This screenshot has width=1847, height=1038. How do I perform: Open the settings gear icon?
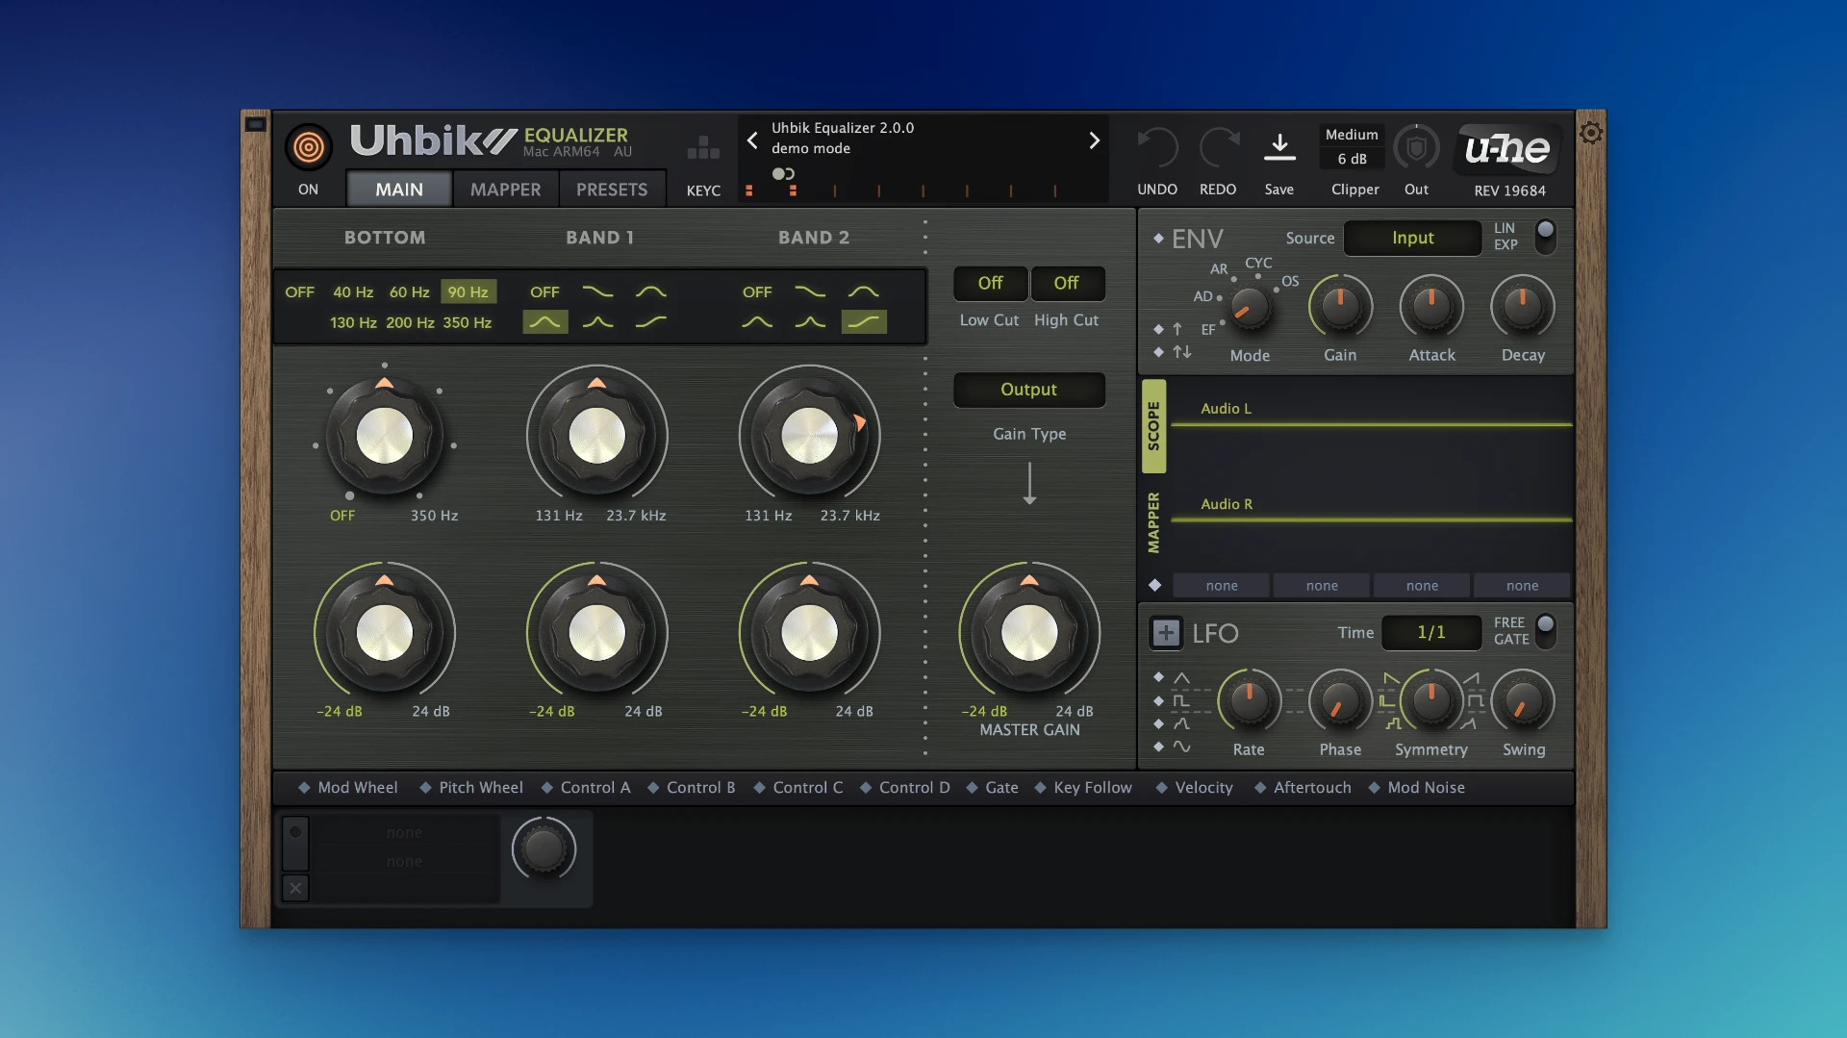[1591, 133]
